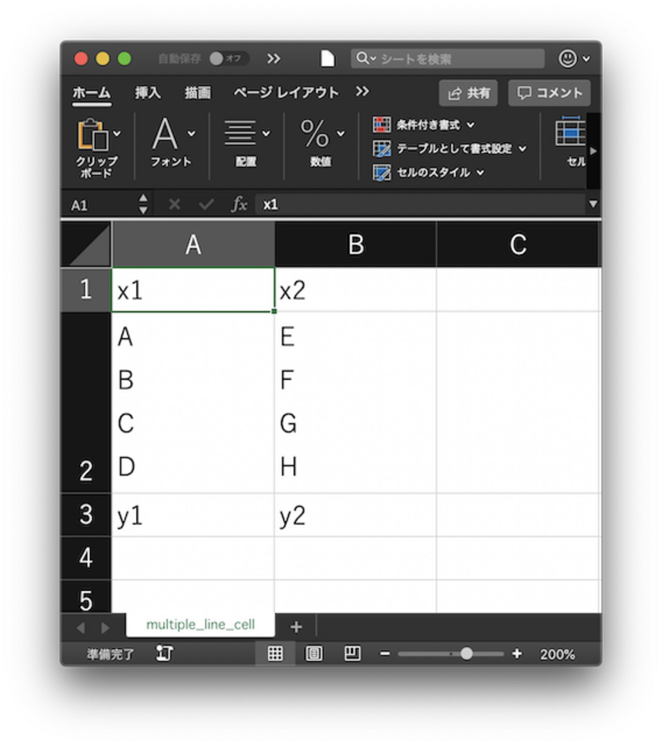Switch to normal grid view
Screen dimensions: 662x746
(x=275, y=653)
